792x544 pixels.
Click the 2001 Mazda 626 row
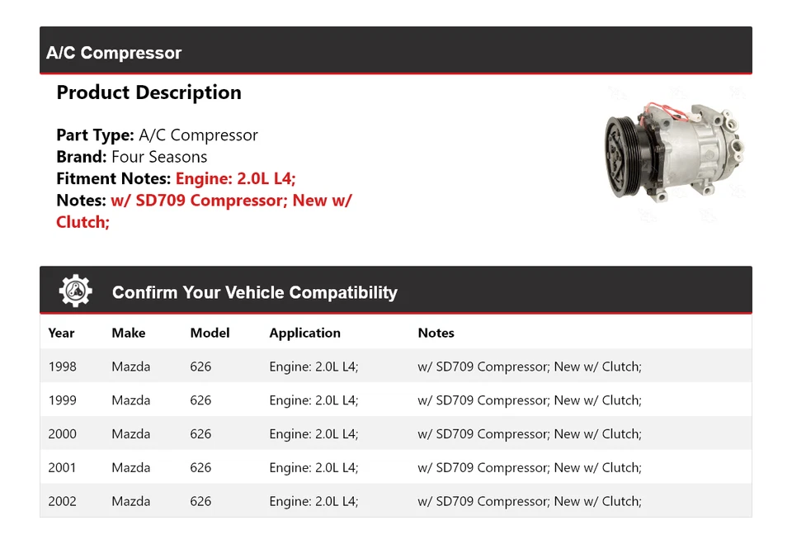[x=396, y=467]
